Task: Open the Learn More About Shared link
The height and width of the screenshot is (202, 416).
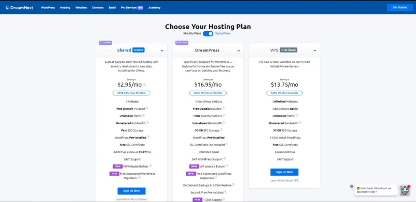Action: (x=132, y=199)
